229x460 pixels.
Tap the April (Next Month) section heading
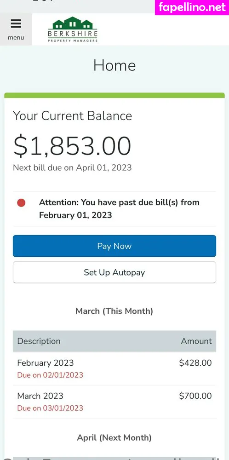click(114, 438)
